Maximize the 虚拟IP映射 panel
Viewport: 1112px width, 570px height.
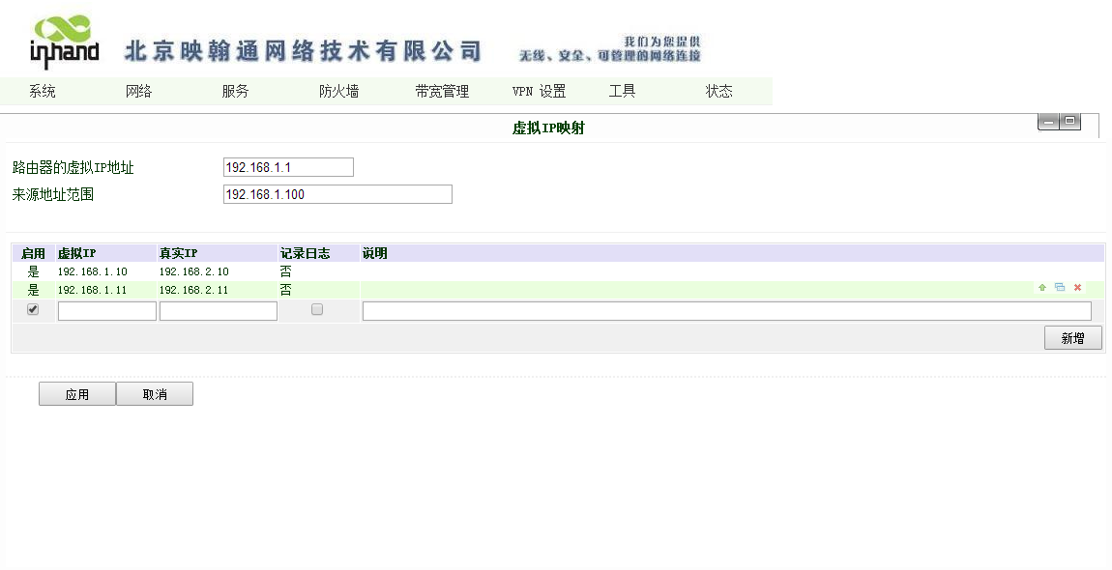click(1069, 122)
